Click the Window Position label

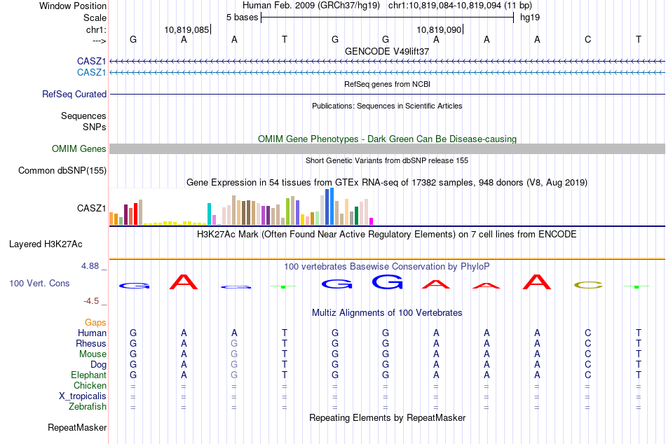(x=73, y=6)
